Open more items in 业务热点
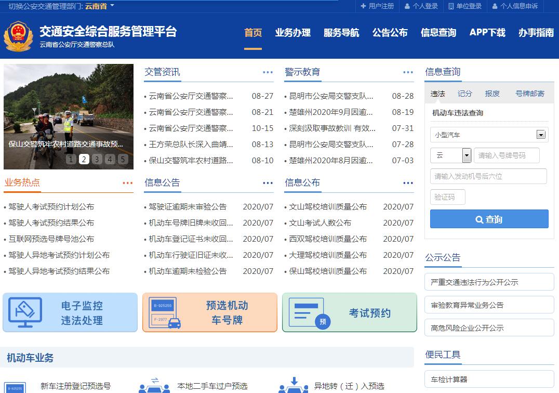 (x=128, y=183)
